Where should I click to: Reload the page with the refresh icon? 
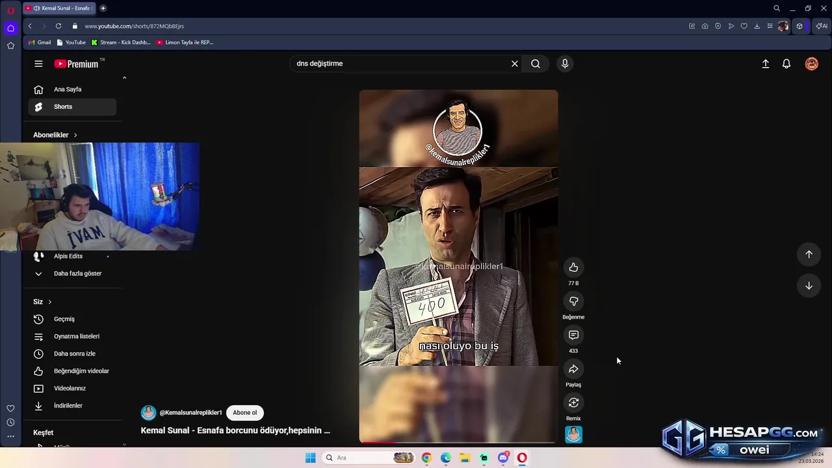point(58,26)
